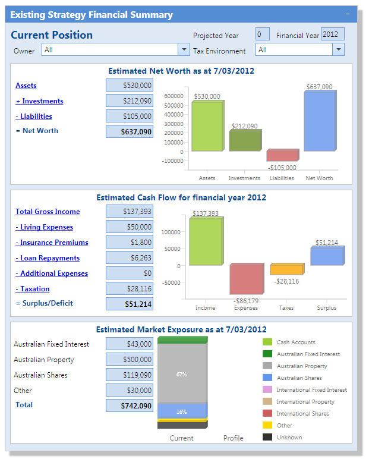Open the - Liabilities link
The image size is (369, 459).
(x=34, y=117)
